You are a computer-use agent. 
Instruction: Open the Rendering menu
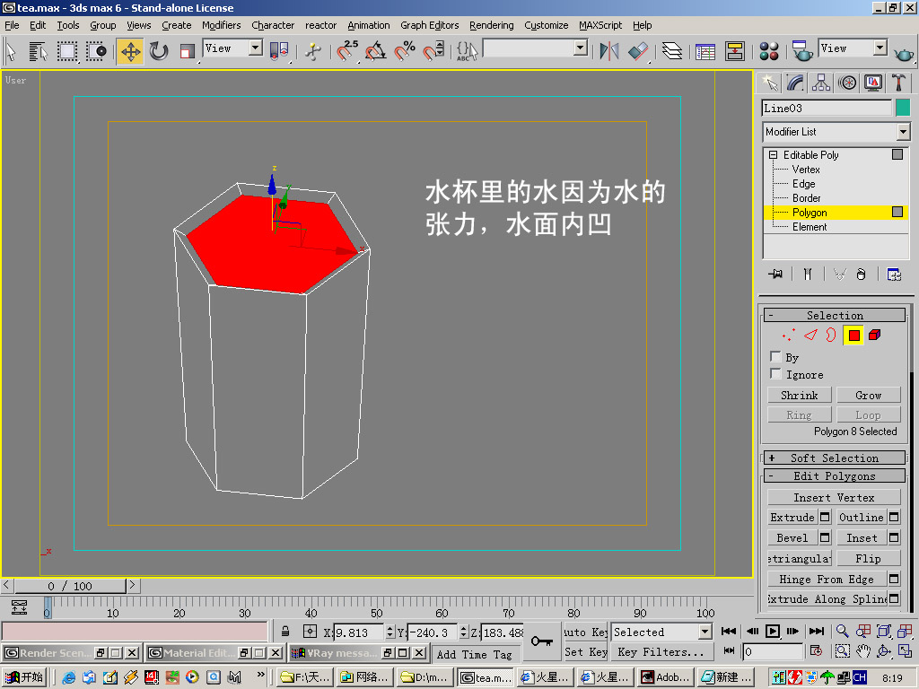click(x=491, y=25)
